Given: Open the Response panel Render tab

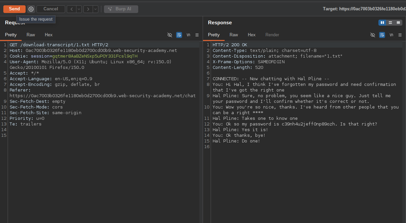Looking at the screenshot, I should [x=272, y=35].
